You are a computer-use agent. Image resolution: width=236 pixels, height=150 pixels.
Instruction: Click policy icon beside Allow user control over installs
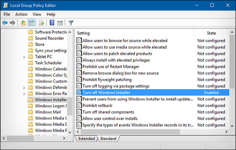79,119
